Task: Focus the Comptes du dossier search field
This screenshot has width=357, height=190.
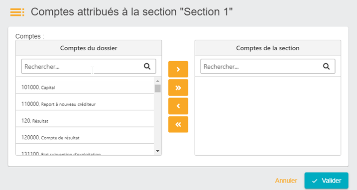Action: tap(89, 67)
